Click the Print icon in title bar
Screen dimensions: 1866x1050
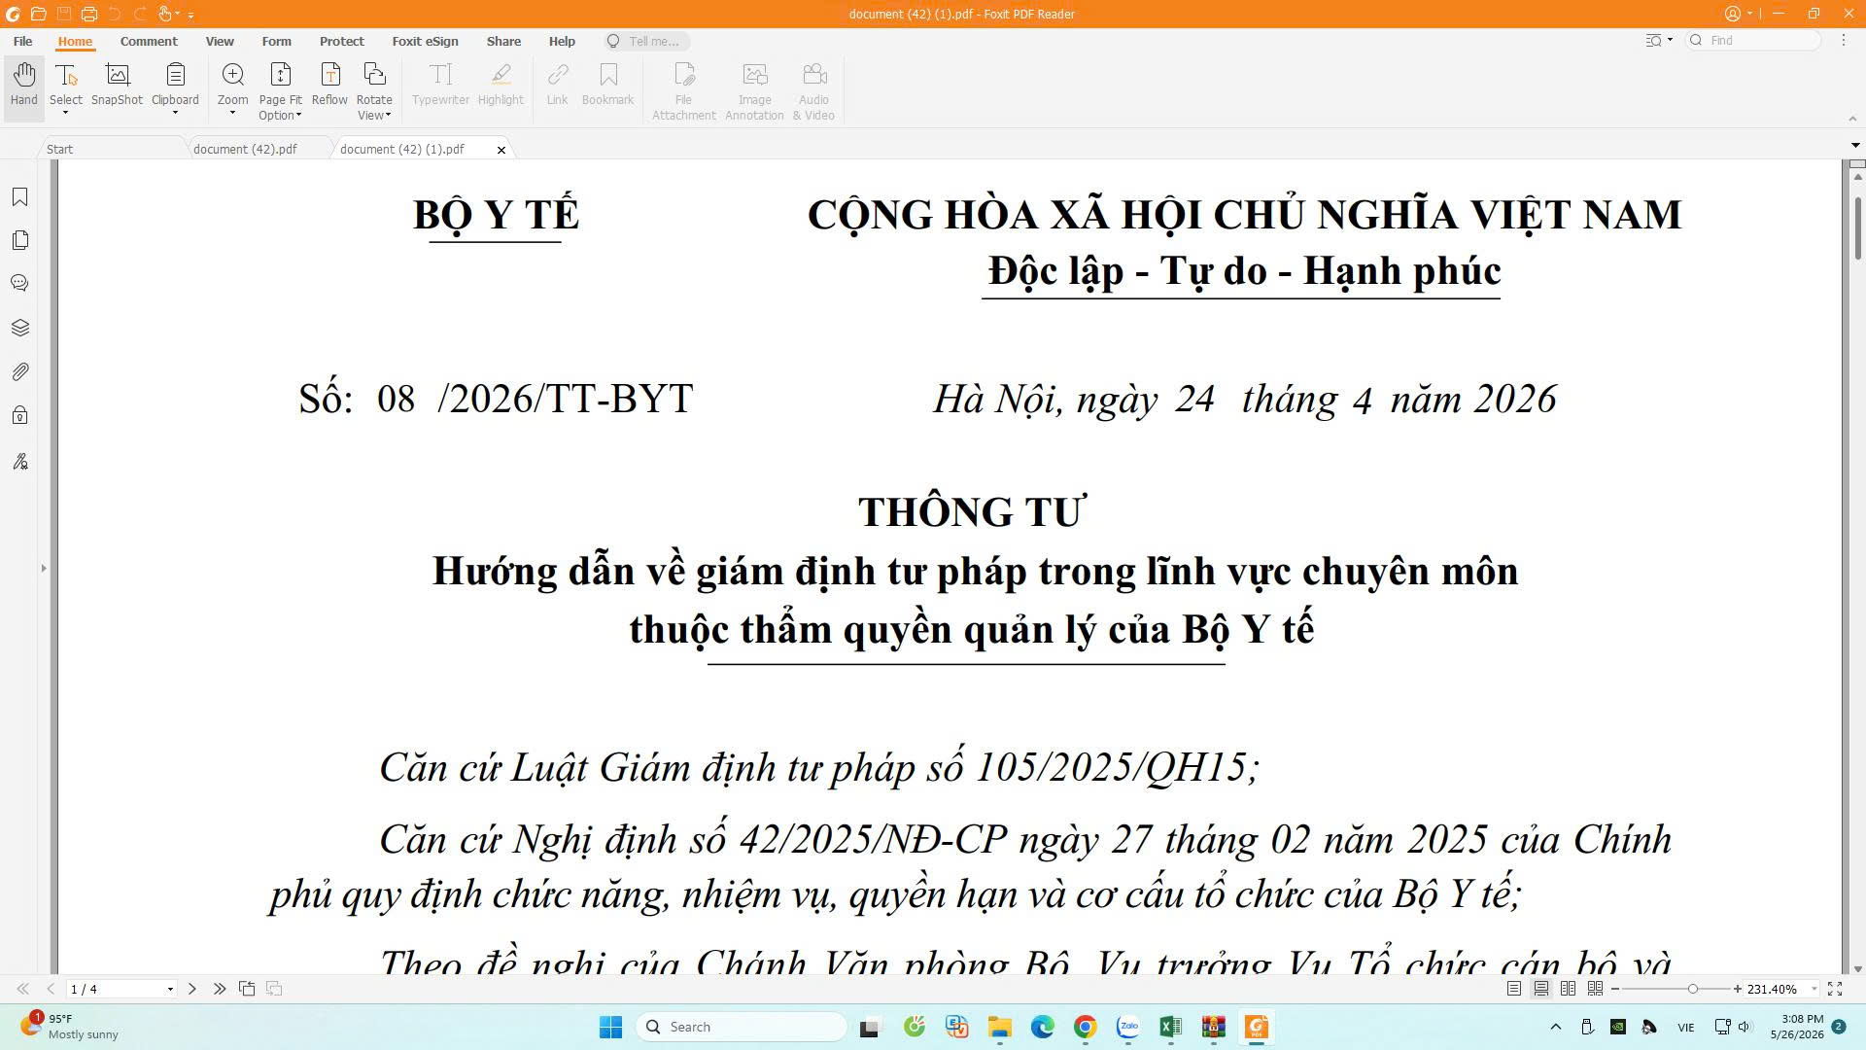point(88,14)
